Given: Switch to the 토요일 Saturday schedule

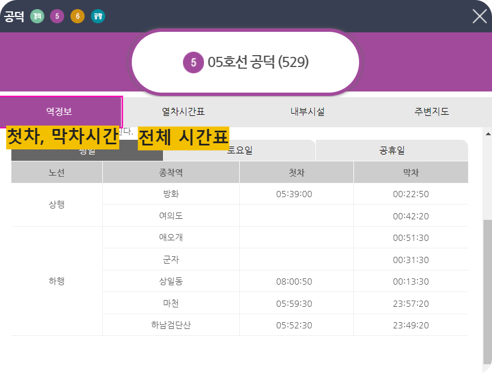Looking at the screenshot, I should tap(241, 151).
